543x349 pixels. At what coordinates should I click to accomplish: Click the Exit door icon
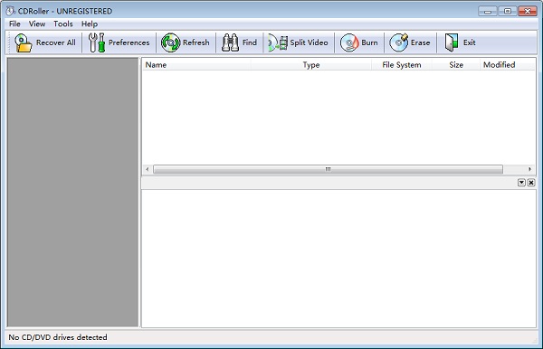[452, 42]
